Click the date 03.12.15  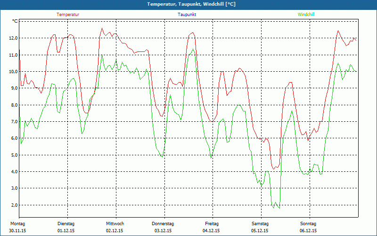[x=163, y=231]
